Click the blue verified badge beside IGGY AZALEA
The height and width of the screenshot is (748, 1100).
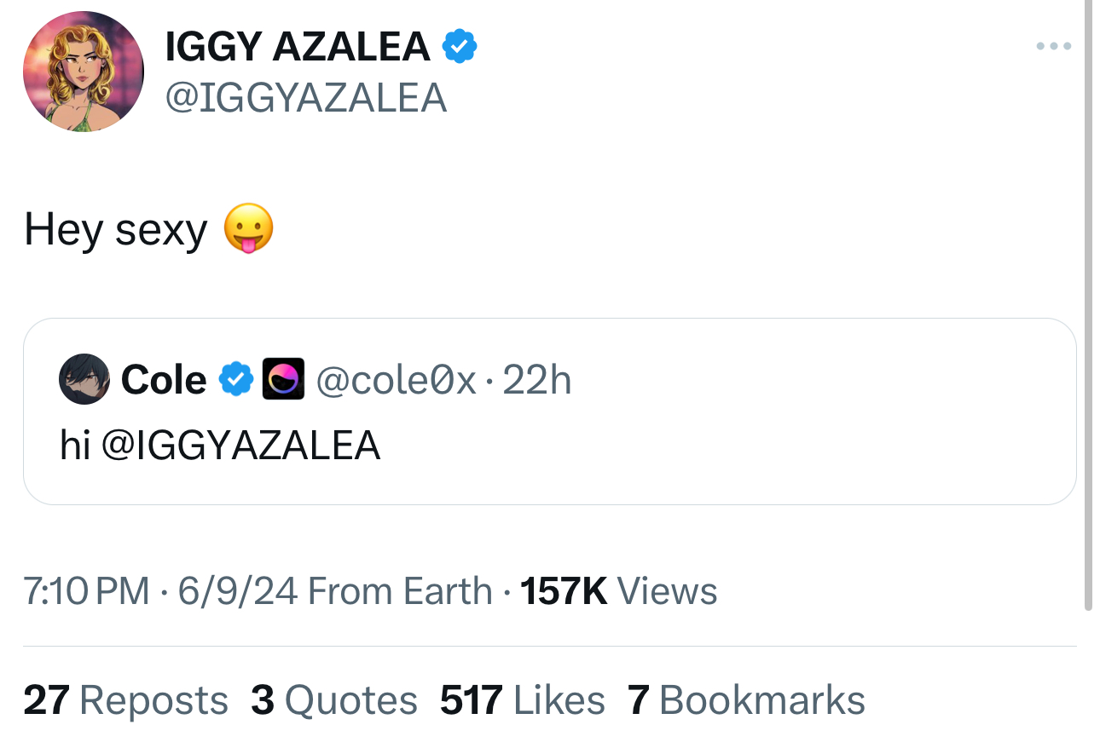(x=459, y=46)
